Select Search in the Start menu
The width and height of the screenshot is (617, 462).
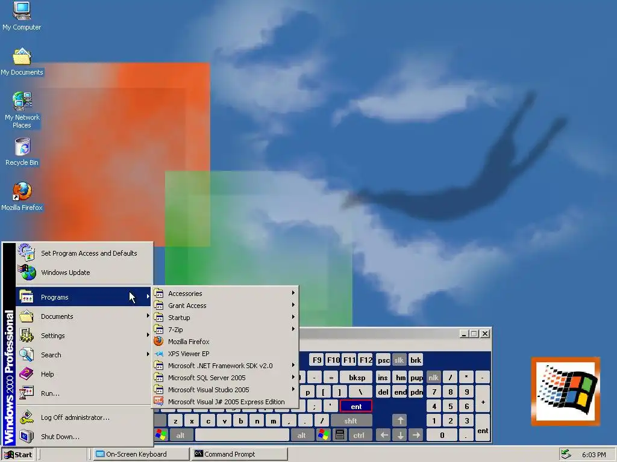click(84, 355)
